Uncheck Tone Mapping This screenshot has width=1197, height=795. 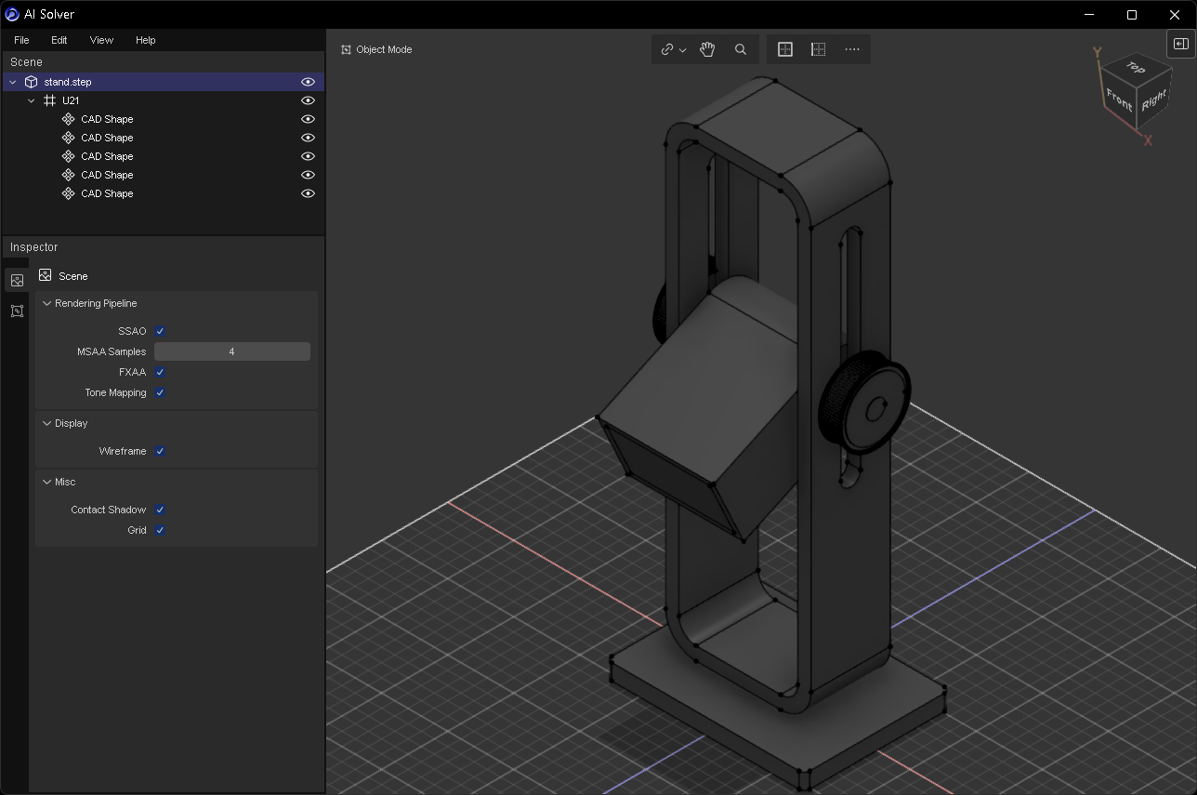click(x=160, y=392)
